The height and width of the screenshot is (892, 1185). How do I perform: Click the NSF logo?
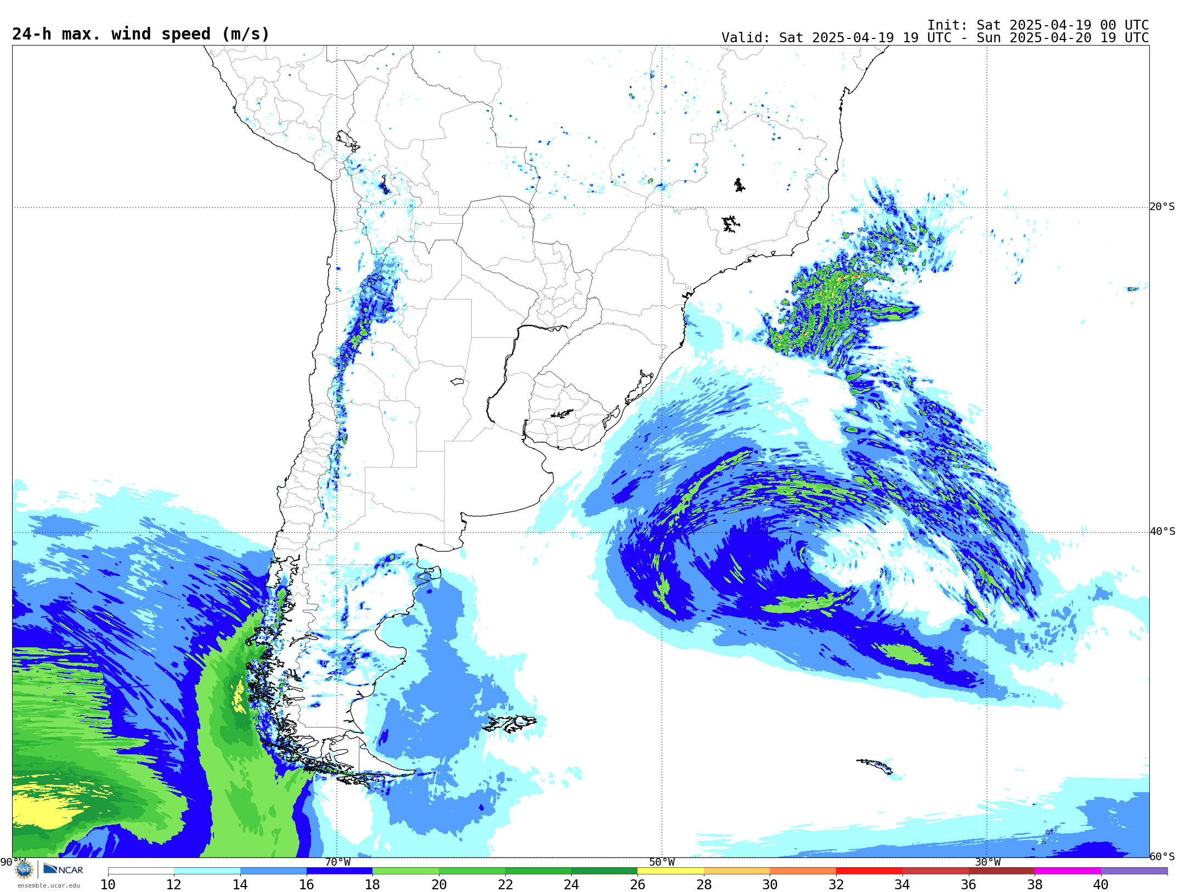pyautogui.click(x=24, y=870)
